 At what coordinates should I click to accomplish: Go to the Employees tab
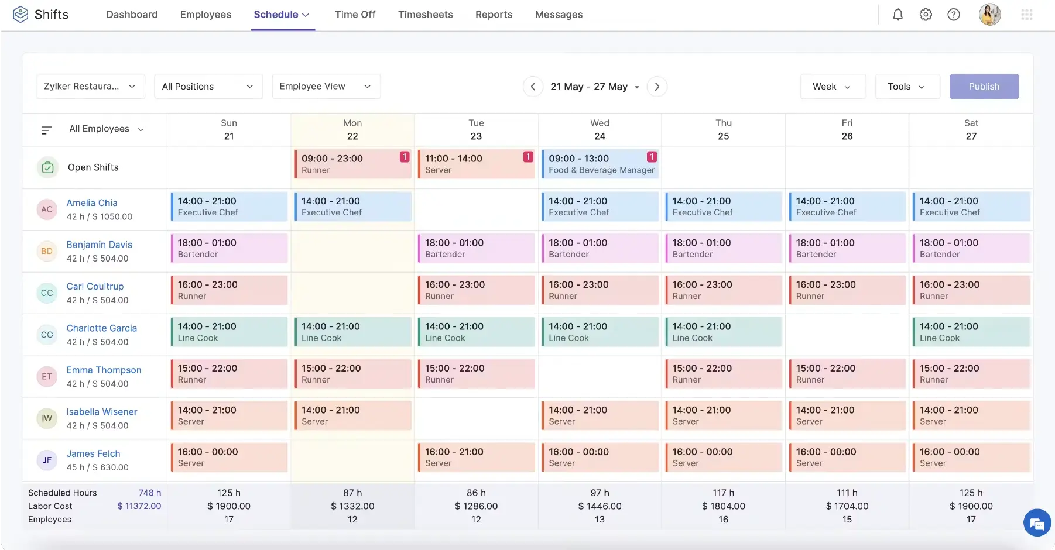[205, 15]
